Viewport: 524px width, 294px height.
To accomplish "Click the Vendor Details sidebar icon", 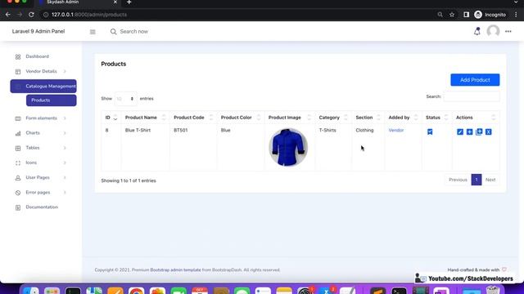I will (18, 72).
